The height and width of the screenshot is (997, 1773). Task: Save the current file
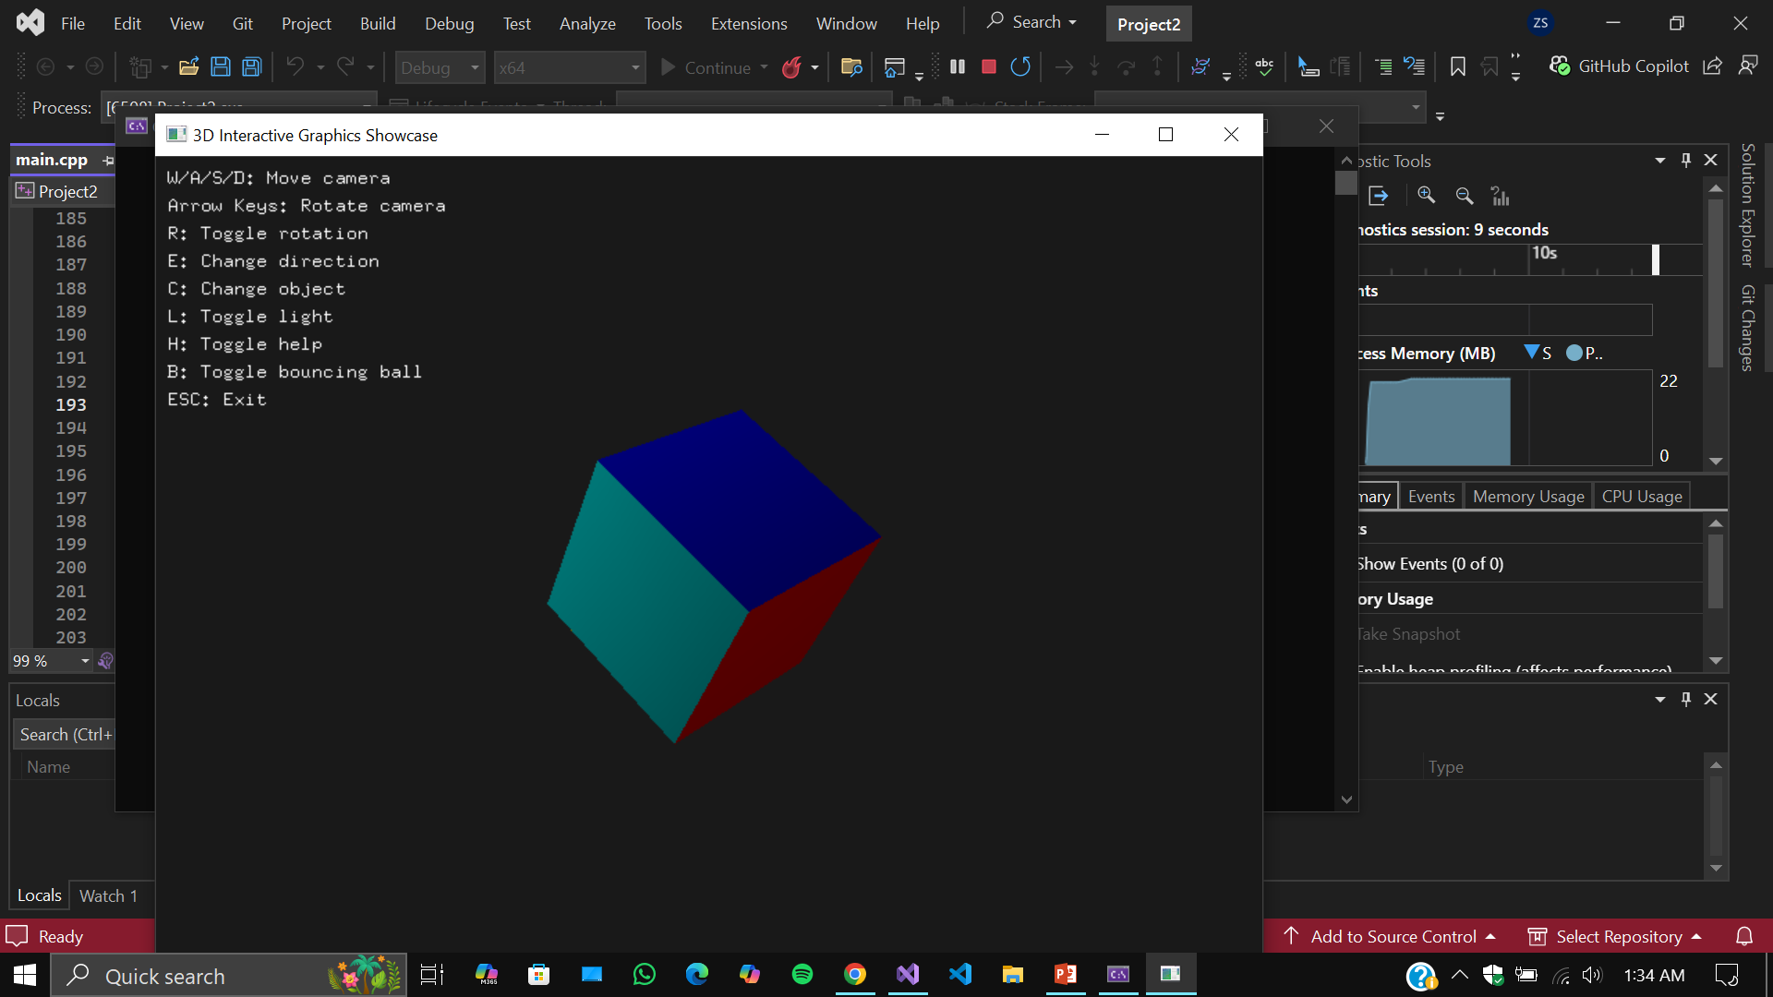221,66
